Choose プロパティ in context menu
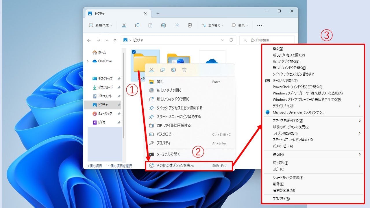 [190, 143]
